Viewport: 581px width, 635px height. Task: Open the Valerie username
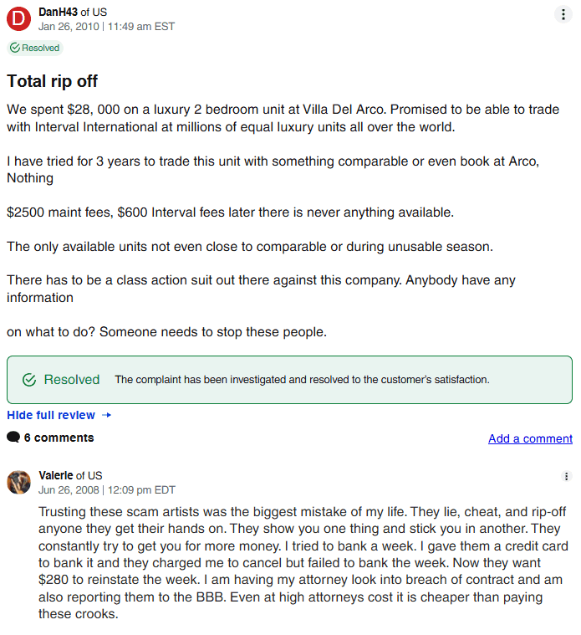coord(56,475)
